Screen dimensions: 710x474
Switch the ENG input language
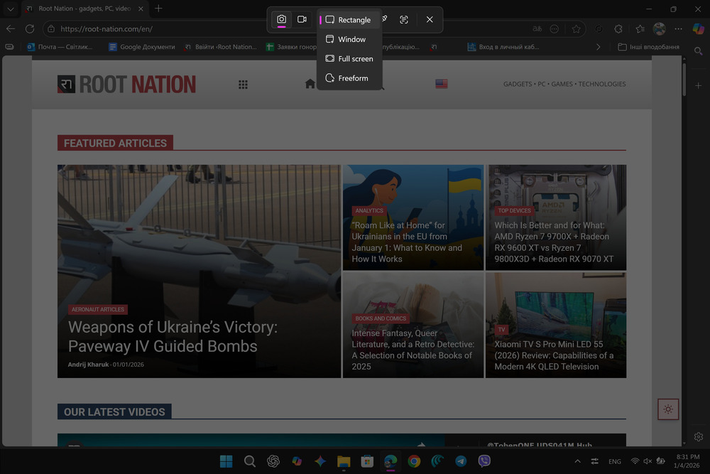click(614, 461)
